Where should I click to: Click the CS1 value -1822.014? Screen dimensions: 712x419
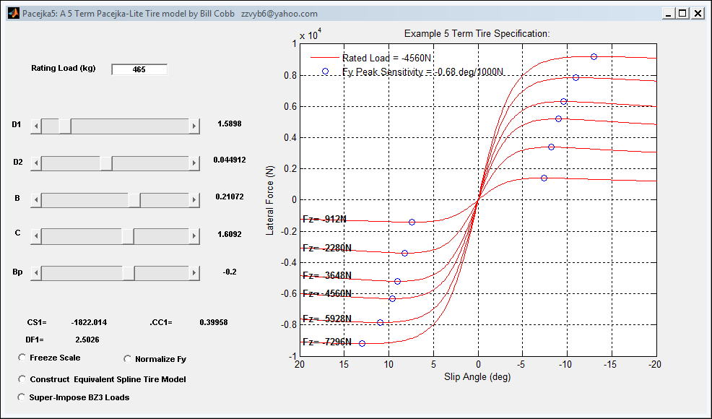(89, 322)
